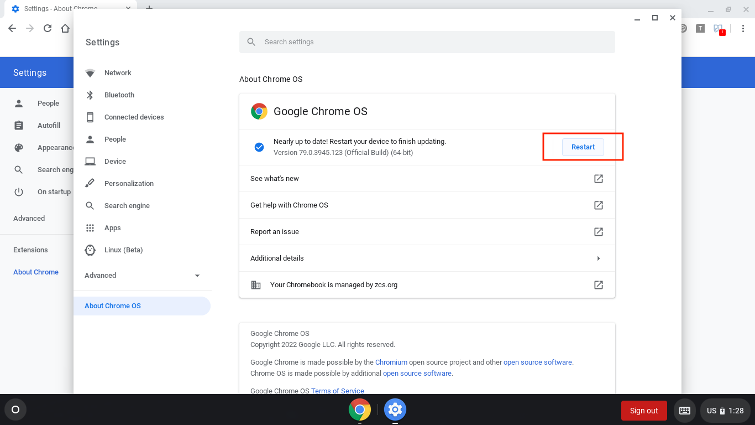Open See what's new
Image resolution: width=755 pixels, height=425 pixels.
(427, 179)
